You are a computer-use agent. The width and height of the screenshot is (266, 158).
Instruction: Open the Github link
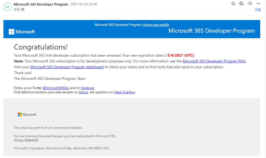point(83,92)
